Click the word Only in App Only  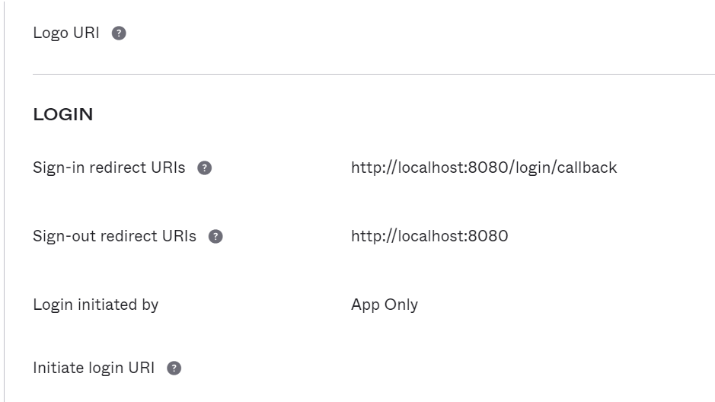(401, 305)
